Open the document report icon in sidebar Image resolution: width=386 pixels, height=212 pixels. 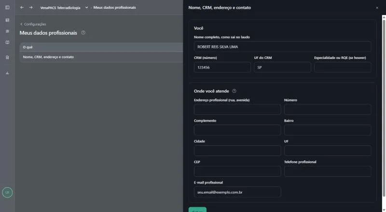pyautogui.click(x=7, y=57)
